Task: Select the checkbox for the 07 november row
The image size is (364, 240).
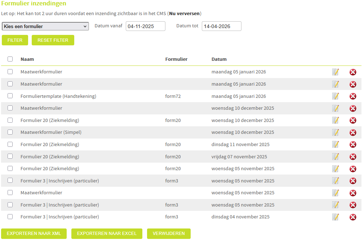Action: (10, 157)
